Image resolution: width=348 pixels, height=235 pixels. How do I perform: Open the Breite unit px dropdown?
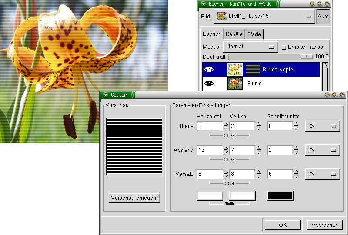point(322,126)
